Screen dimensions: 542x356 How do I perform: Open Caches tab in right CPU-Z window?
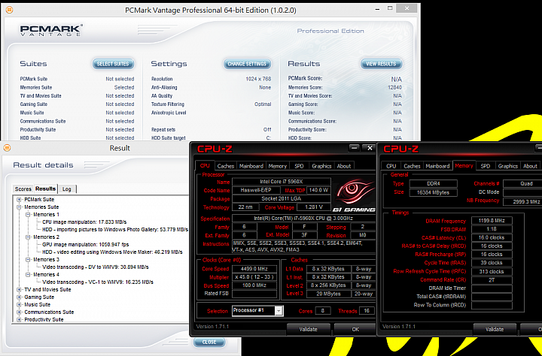point(412,166)
